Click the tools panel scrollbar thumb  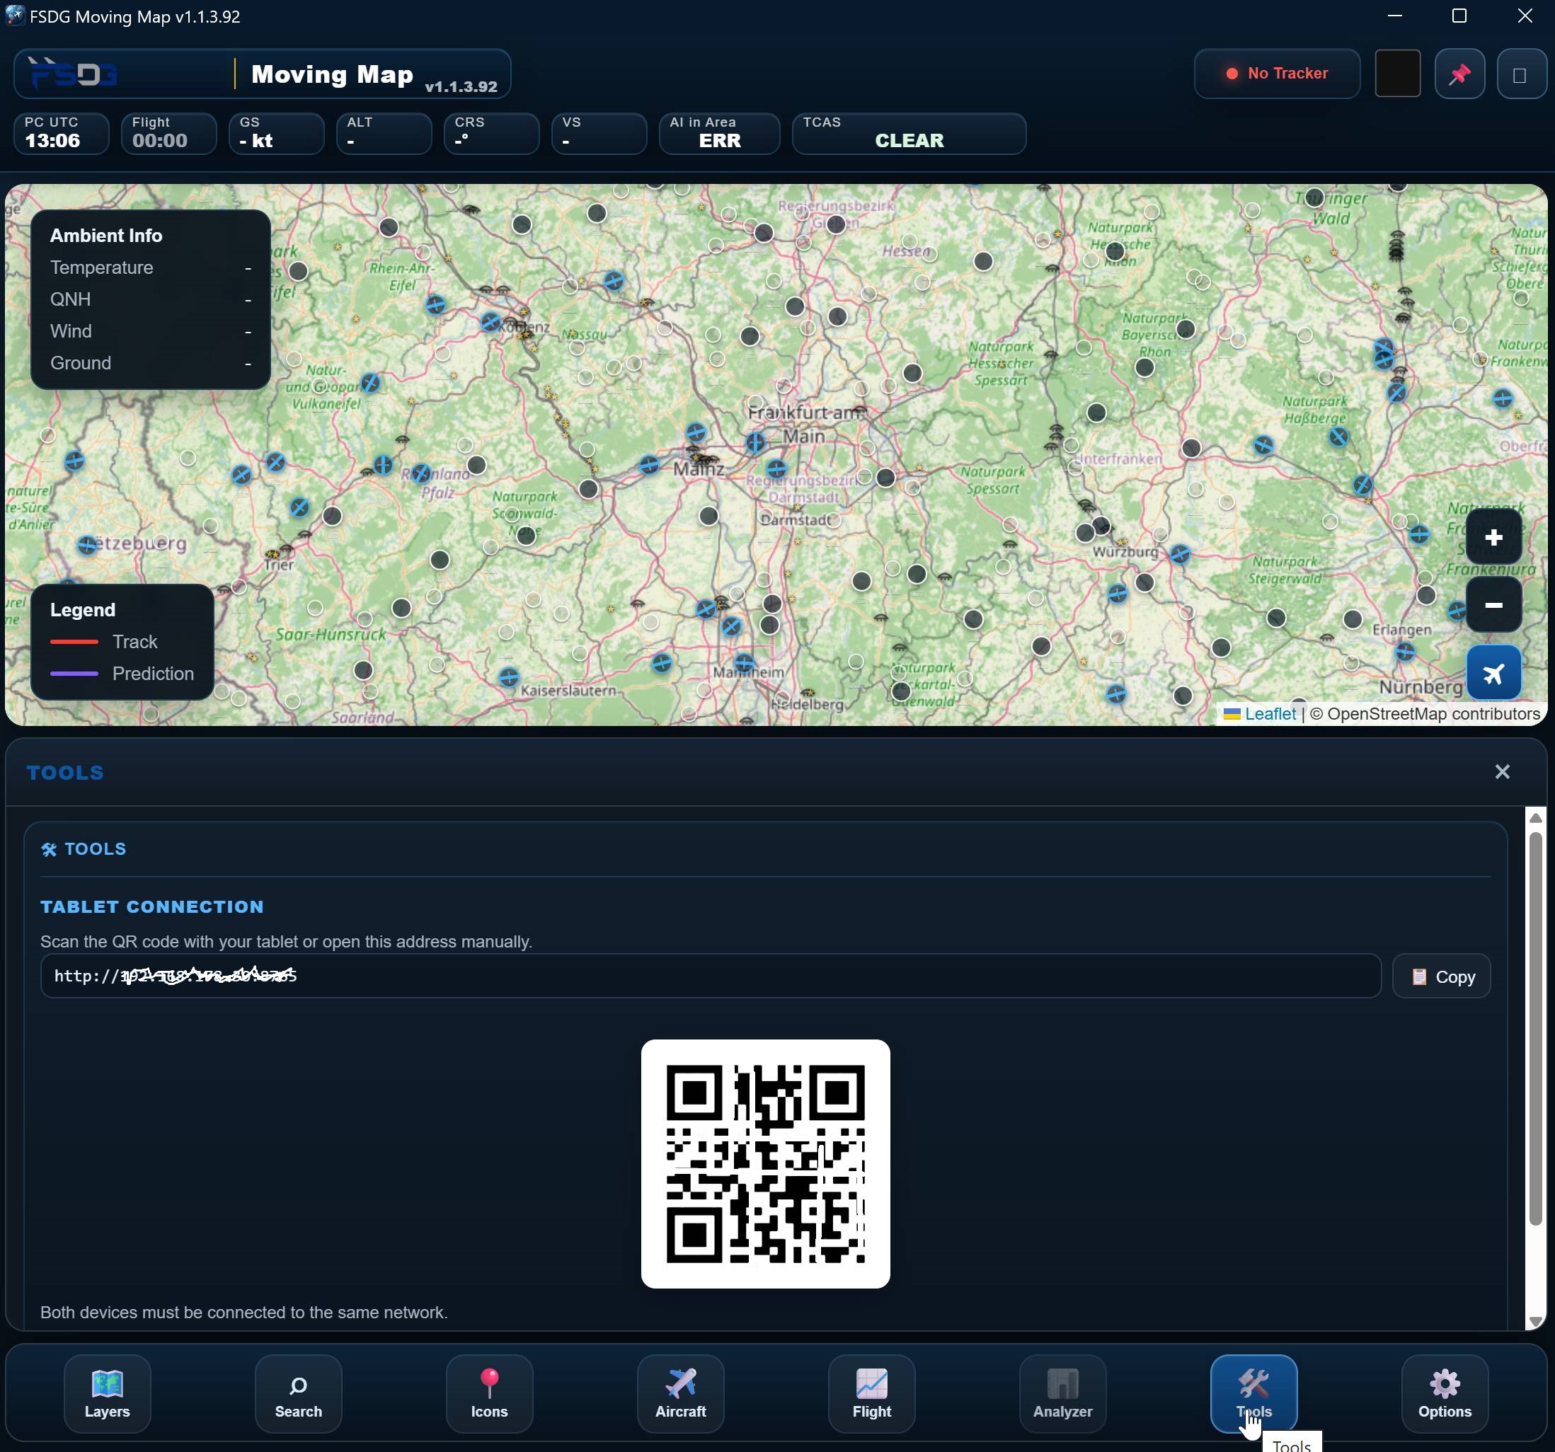coord(1534,1028)
